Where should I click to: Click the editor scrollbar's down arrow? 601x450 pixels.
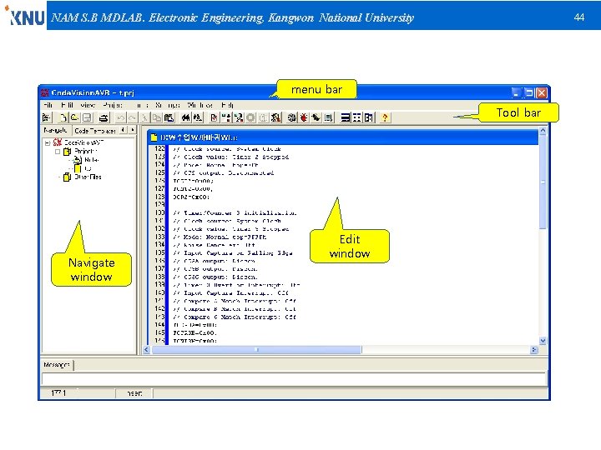pyautogui.click(x=543, y=341)
